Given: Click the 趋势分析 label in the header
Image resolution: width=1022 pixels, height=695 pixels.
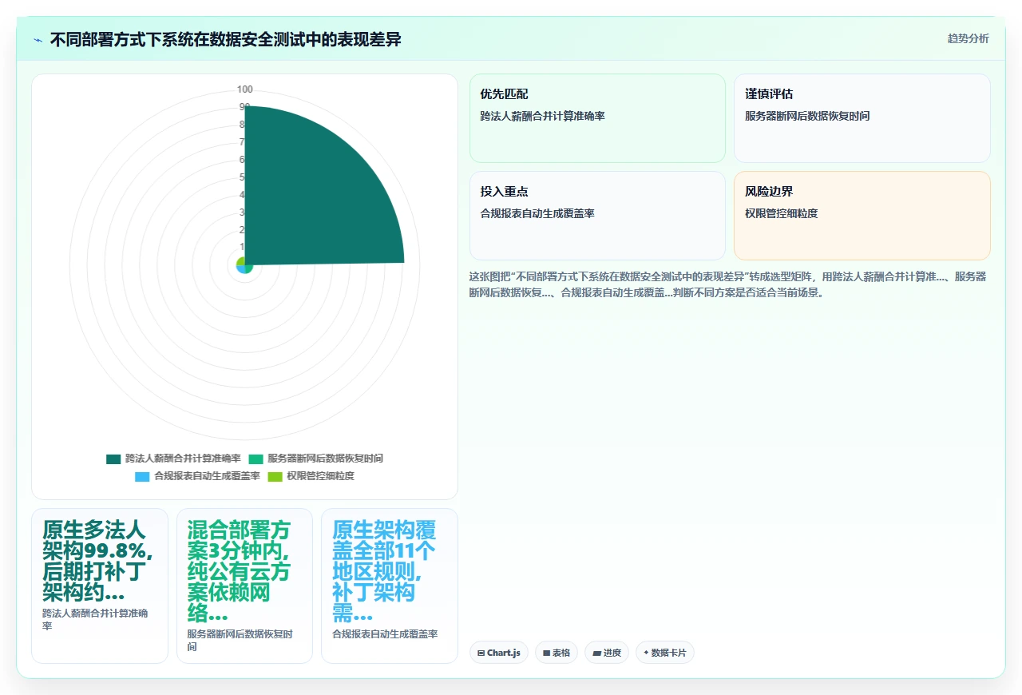Looking at the screenshot, I should (x=968, y=38).
